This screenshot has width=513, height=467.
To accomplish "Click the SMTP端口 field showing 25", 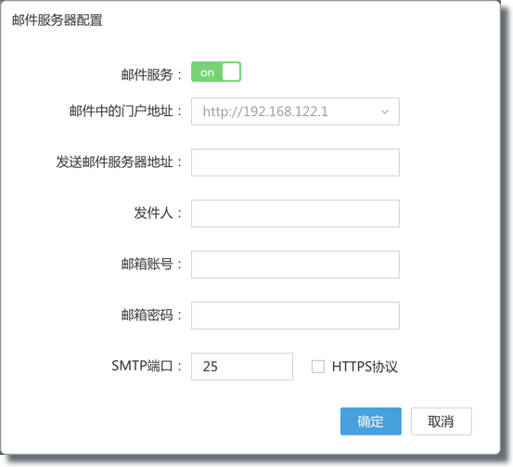I will click(242, 367).
